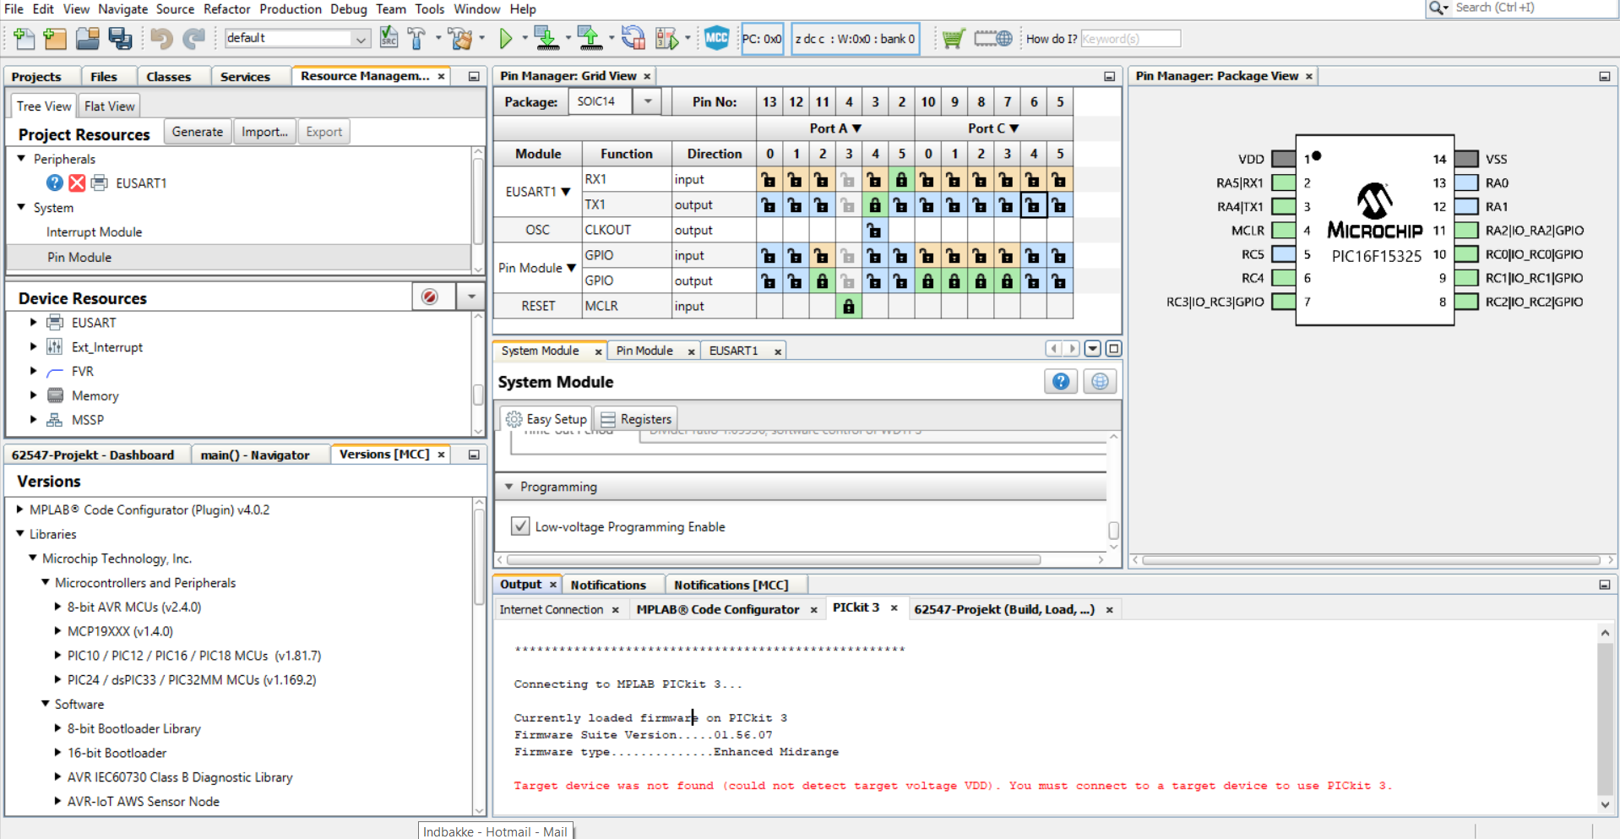Click the New Project toolbar icon
The height and width of the screenshot is (839, 1620).
coord(55,38)
